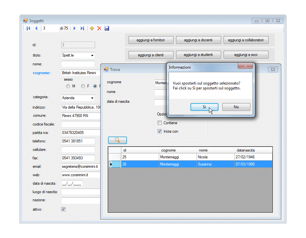Click the Susanna cell in results grid
Viewport: 306px width, 238px height.
216,164
